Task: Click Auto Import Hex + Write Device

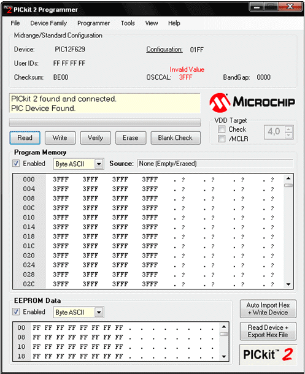Action: point(268,309)
